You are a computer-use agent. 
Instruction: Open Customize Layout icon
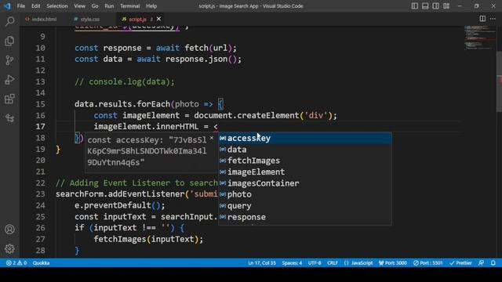446,5
